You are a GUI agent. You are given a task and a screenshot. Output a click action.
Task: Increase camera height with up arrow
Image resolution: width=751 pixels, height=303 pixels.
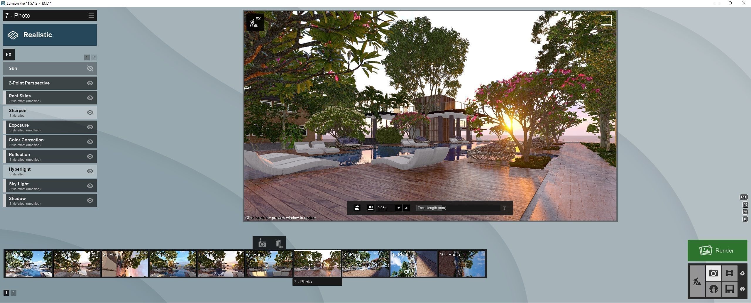[x=406, y=208]
